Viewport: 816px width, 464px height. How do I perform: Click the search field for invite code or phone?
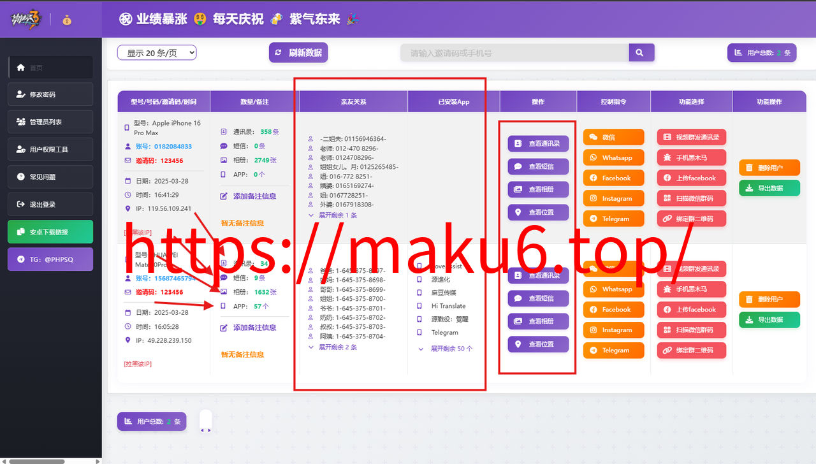514,53
